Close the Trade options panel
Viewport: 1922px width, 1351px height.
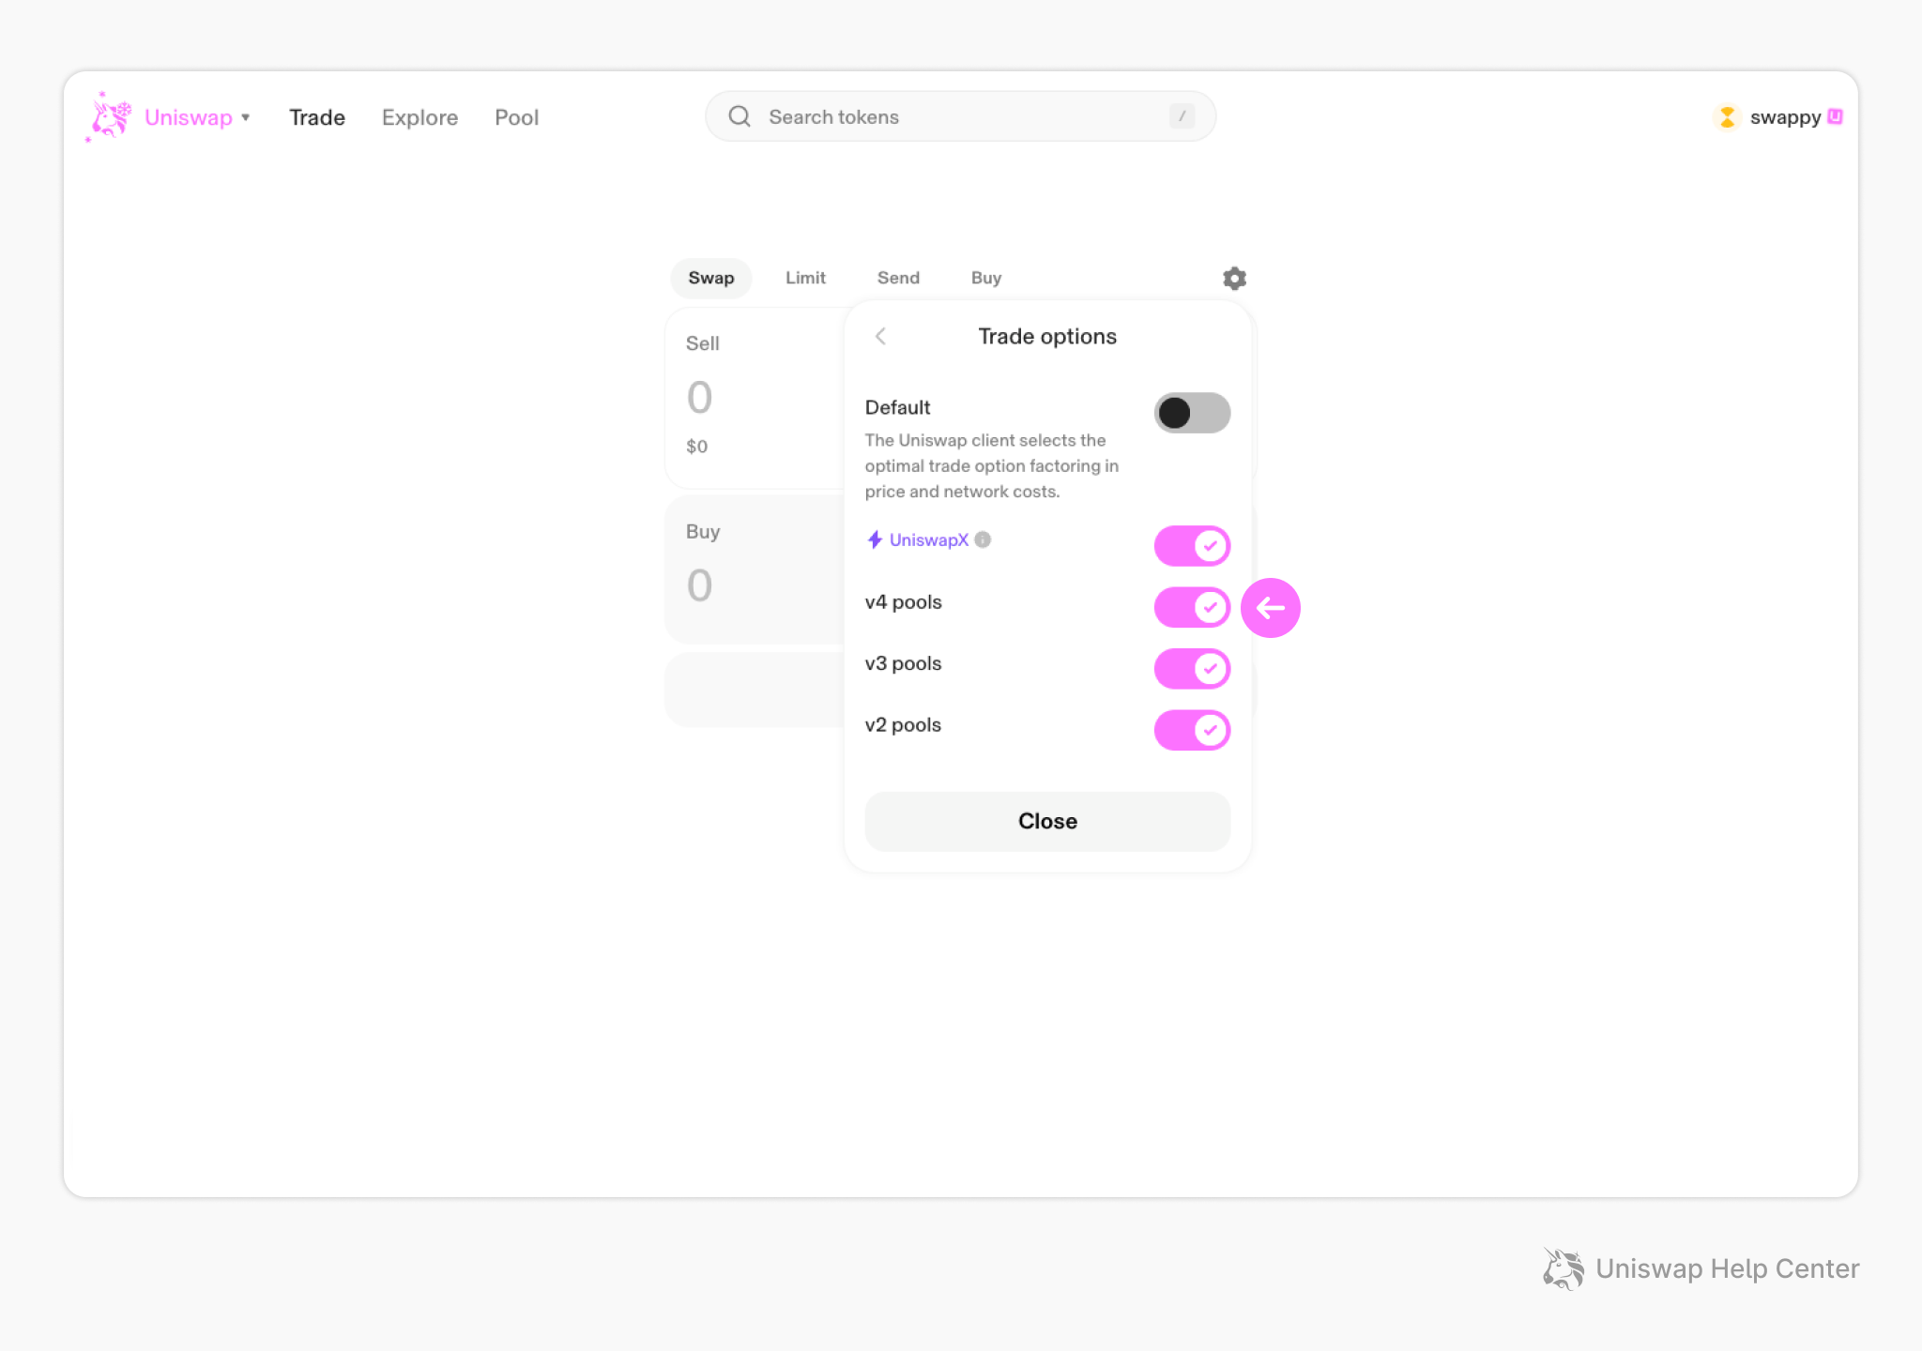pyautogui.click(x=1047, y=821)
